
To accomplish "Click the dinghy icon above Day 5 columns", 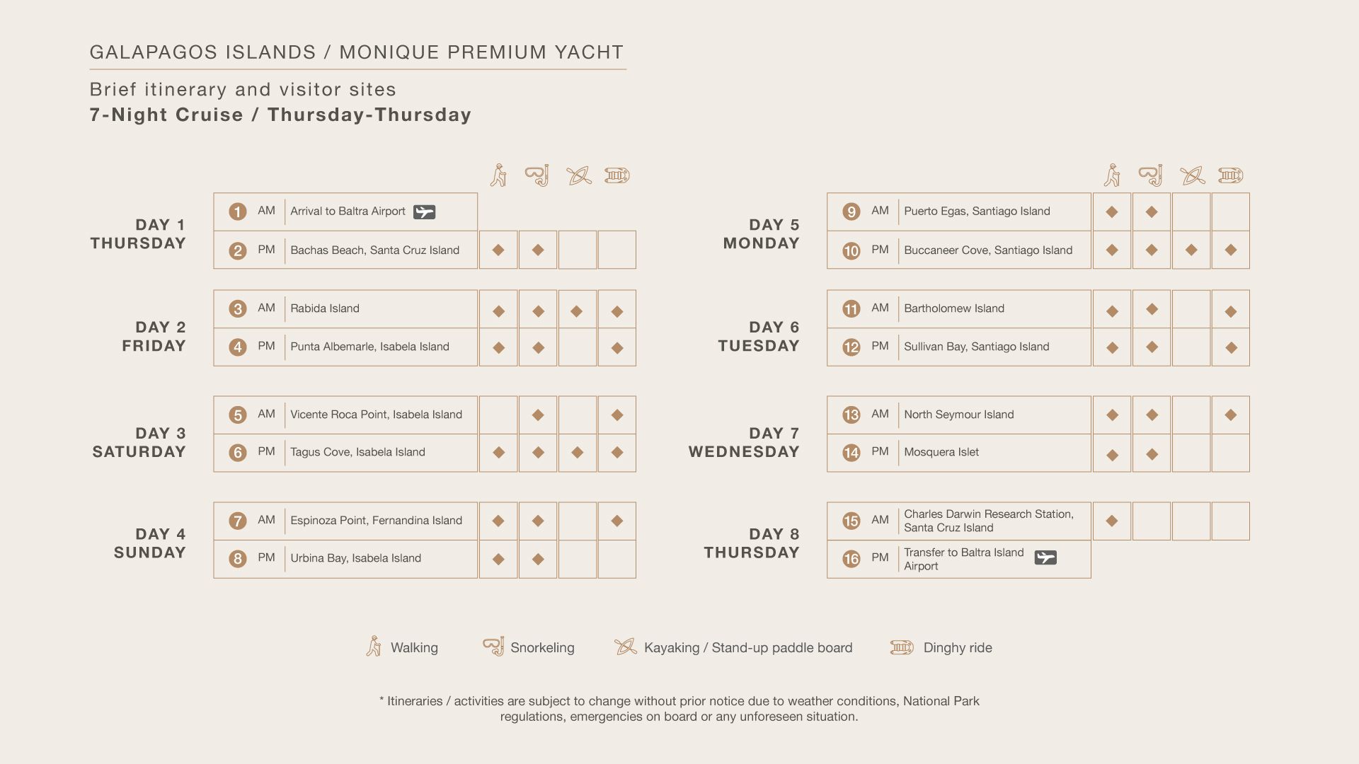I will pos(1231,175).
